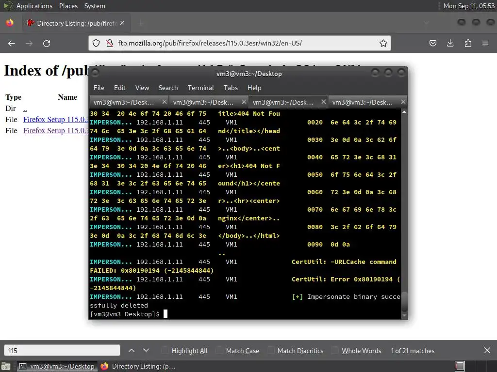The width and height of the screenshot is (497, 372).
Task: Toggle the Highlight All checkbox
Action: point(165,351)
